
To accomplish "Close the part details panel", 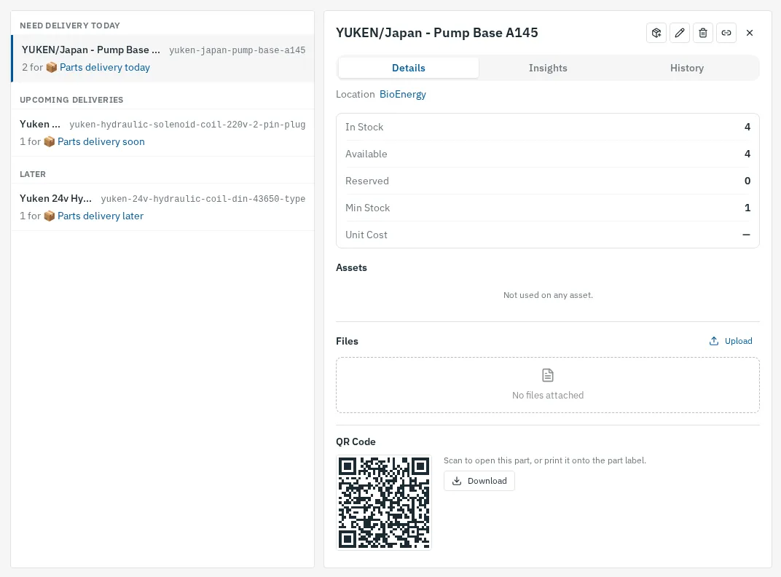I will [x=750, y=33].
